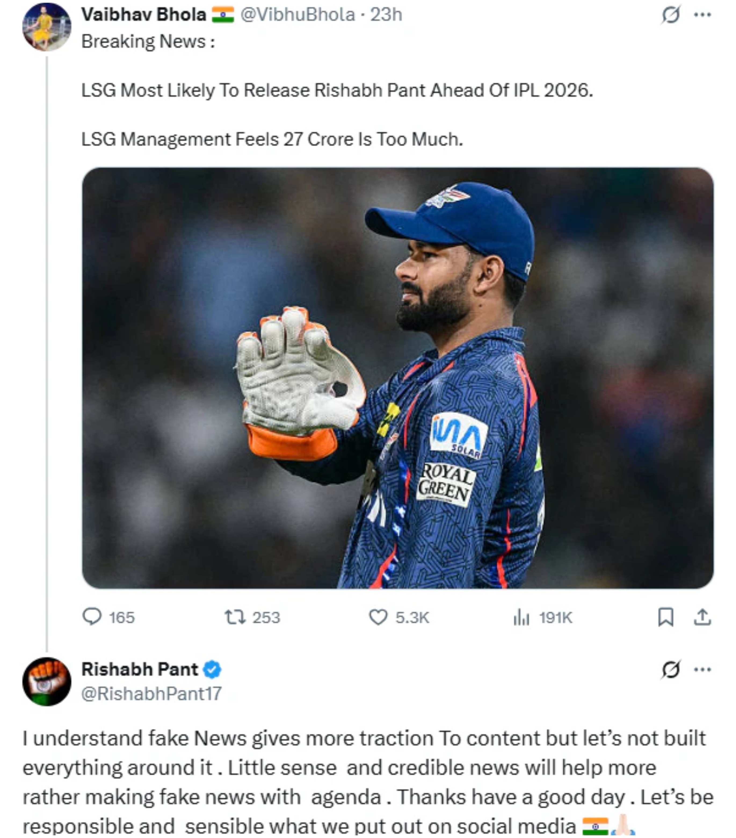Like the Breaking News tweet
The image size is (736, 838).
[378, 617]
